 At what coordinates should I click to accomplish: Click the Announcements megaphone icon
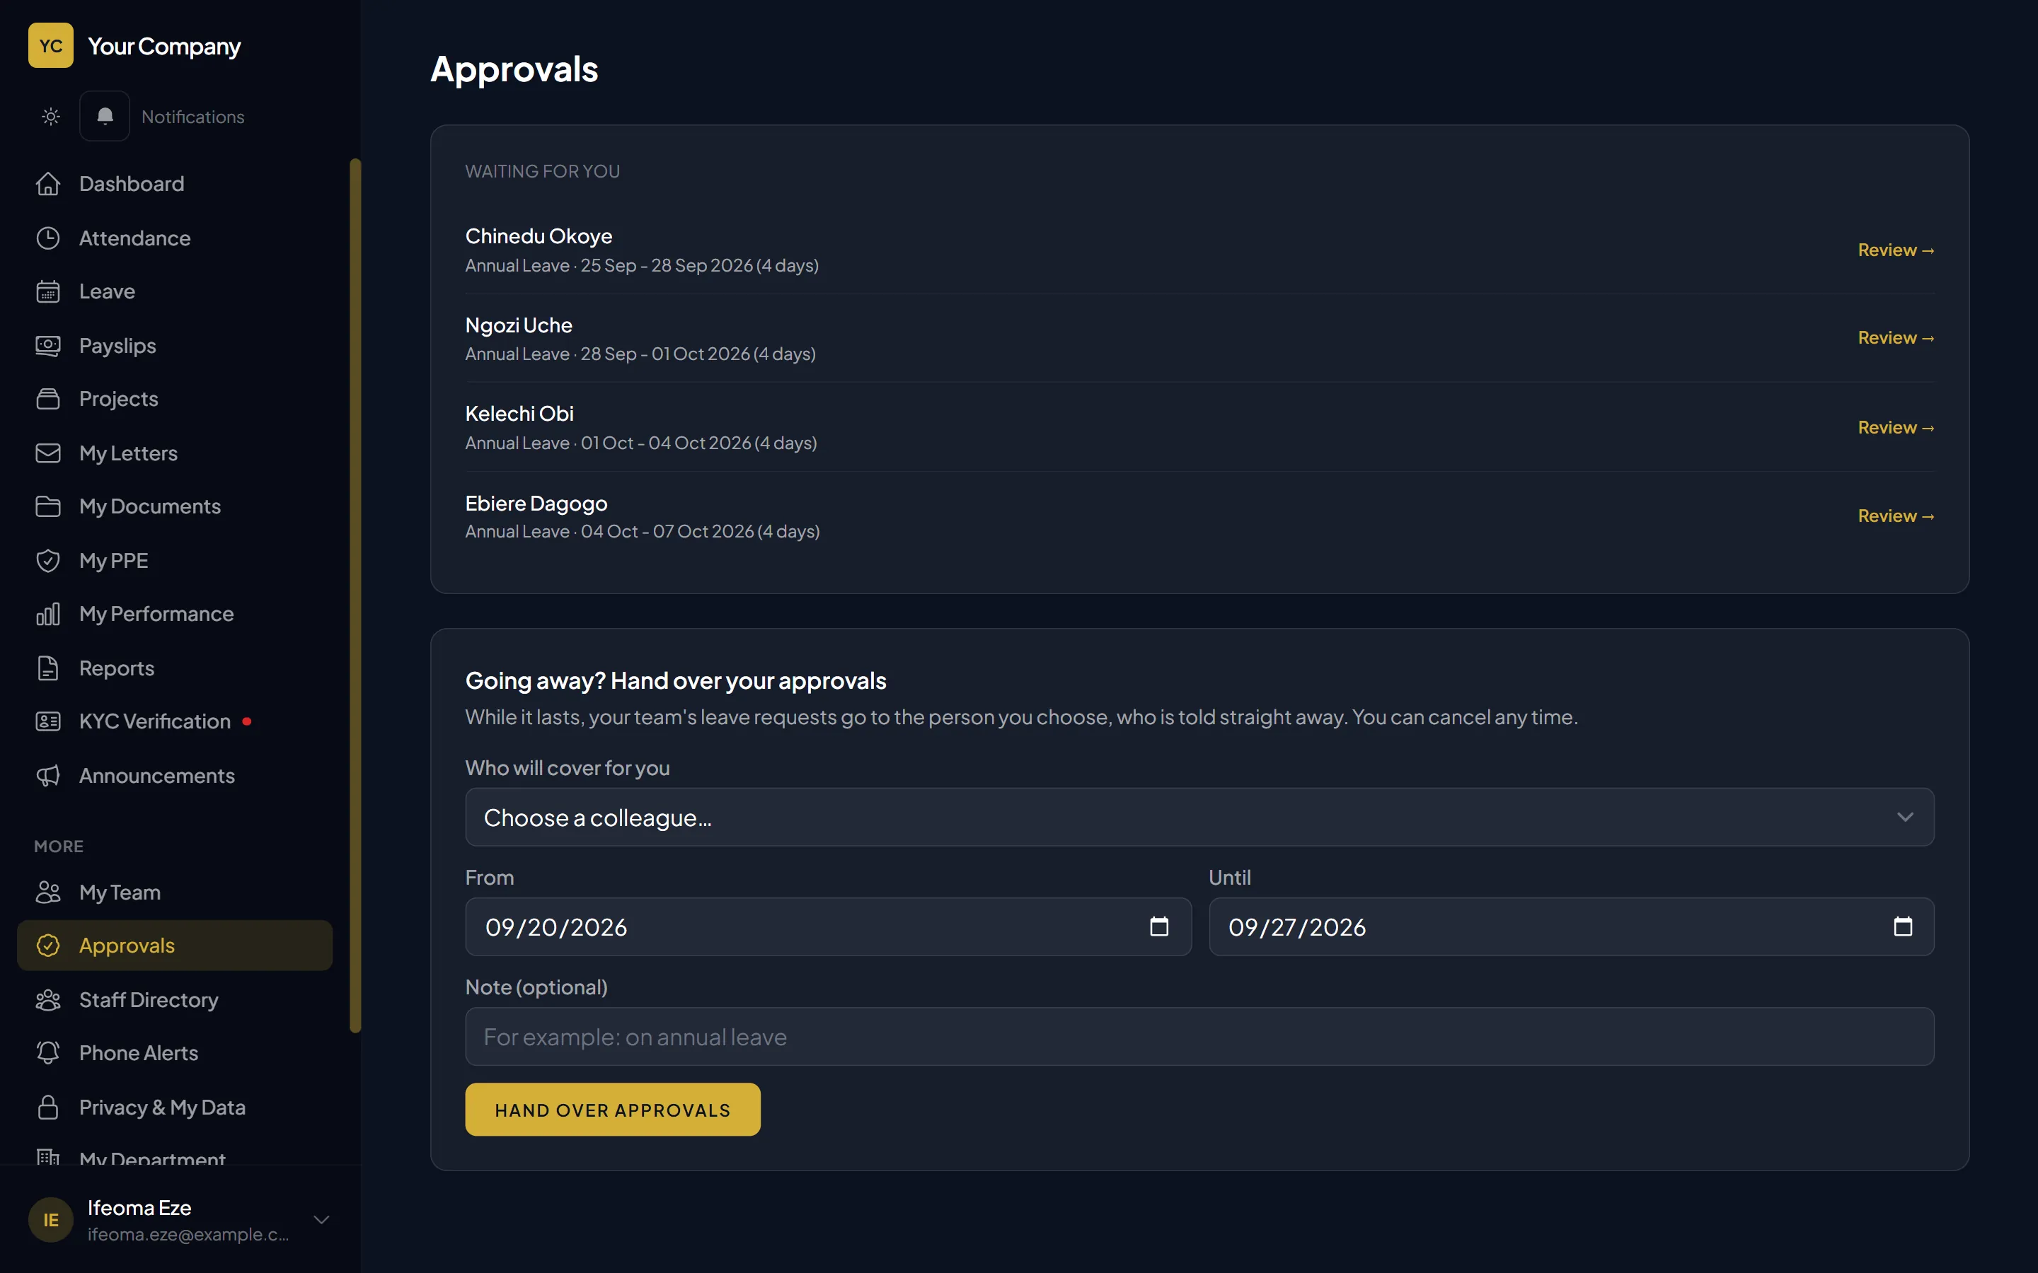48,775
